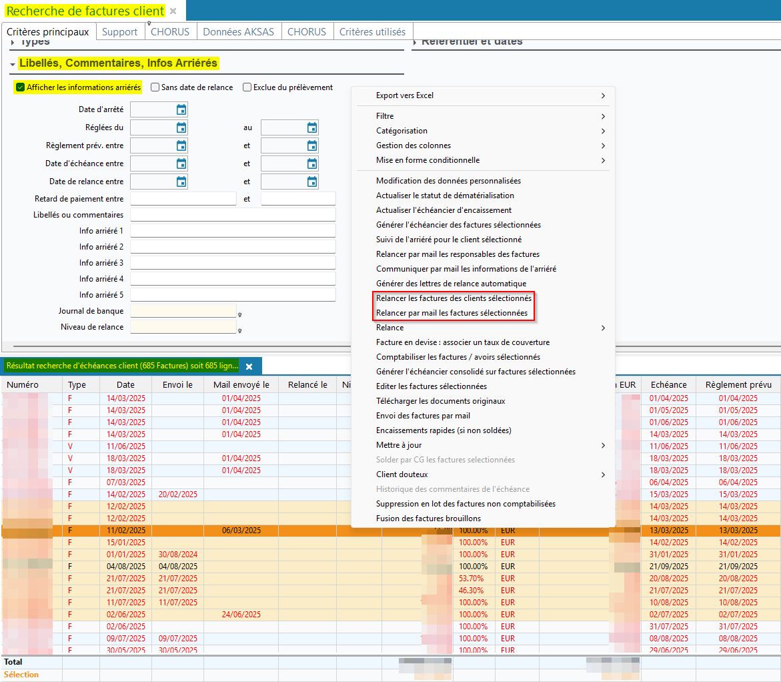Close the Résultat recherche d'échéances tab
Viewport: 781px width, 682px height.
pyautogui.click(x=249, y=366)
